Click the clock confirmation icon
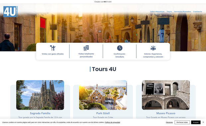This screenshot has width=206, height=126. tap(120, 48)
